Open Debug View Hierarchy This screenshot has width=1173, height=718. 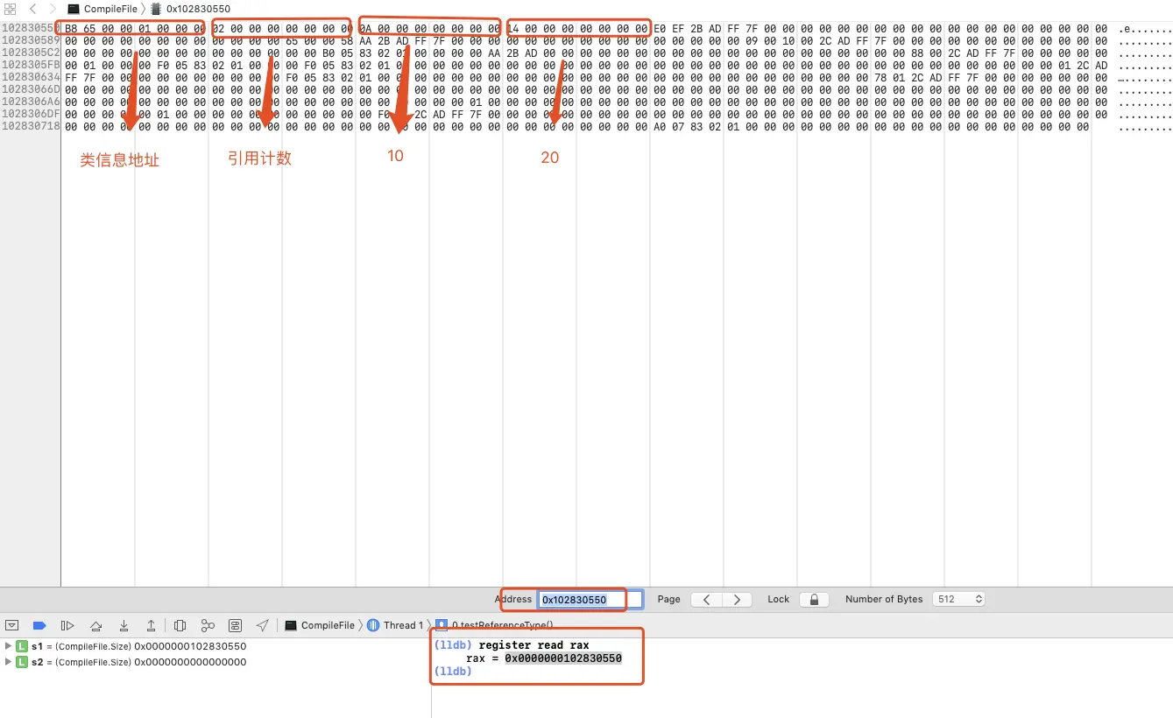[180, 625]
